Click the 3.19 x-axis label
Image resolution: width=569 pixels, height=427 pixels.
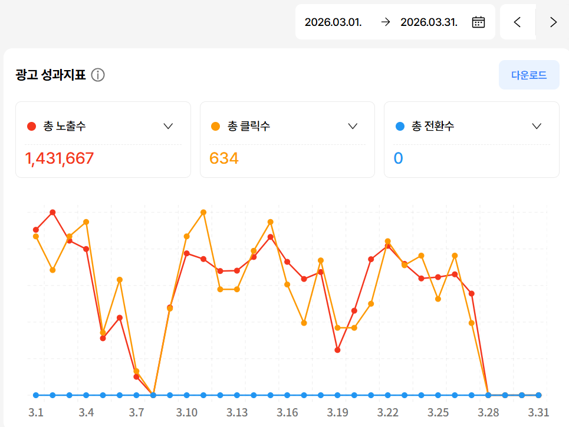(337, 412)
